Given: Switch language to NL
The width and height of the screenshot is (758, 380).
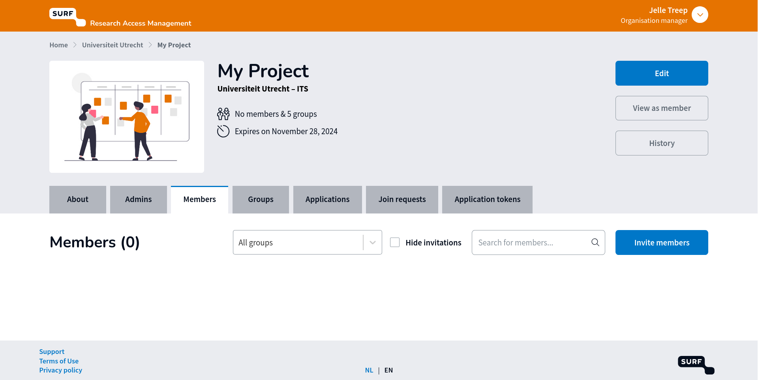Looking at the screenshot, I should 369,370.
